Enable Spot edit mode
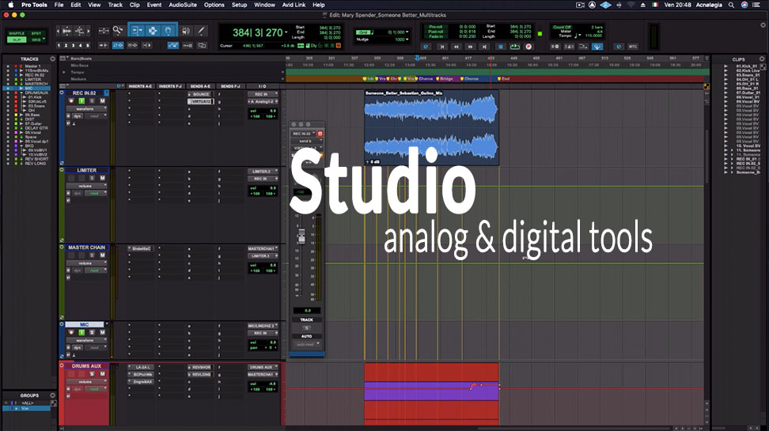 point(36,33)
